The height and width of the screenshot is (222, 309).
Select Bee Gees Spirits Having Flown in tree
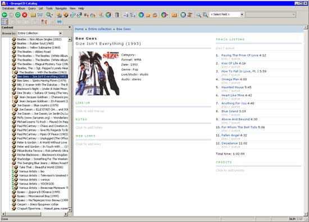pos(42,80)
